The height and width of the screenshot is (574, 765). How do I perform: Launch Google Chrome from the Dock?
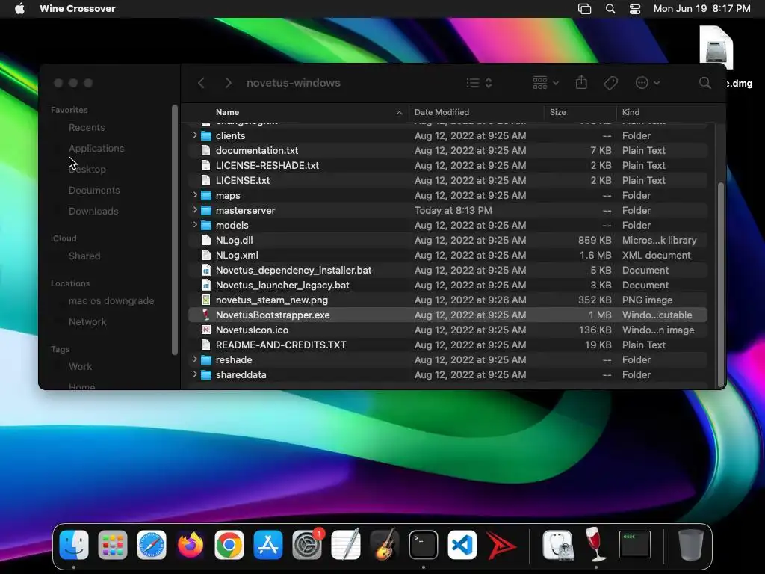(x=229, y=545)
